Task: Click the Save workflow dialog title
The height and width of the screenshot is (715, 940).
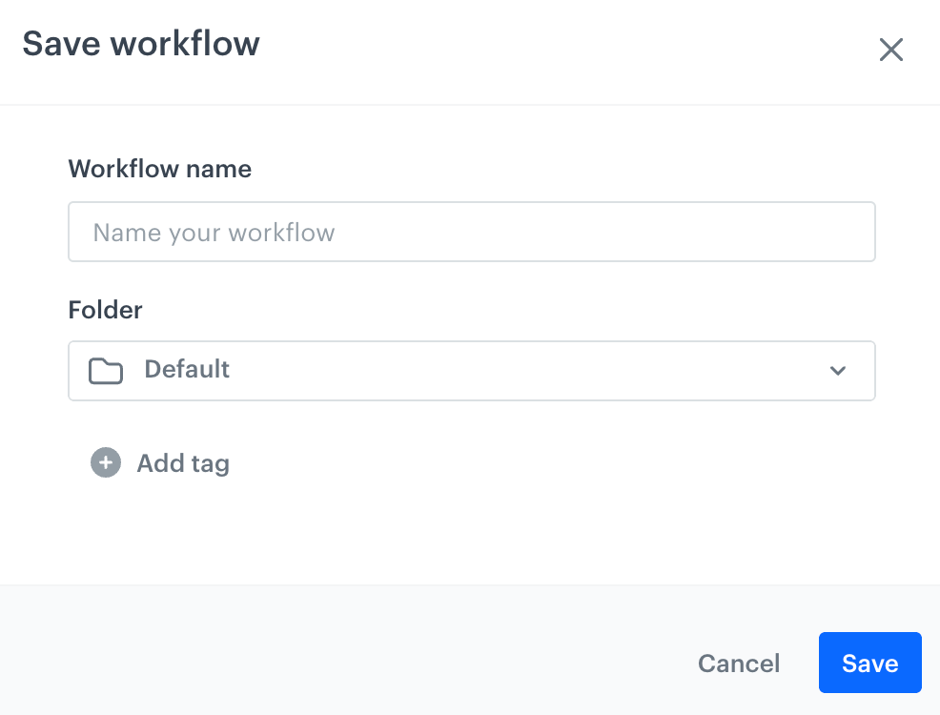Action: (x=140, y=43)
